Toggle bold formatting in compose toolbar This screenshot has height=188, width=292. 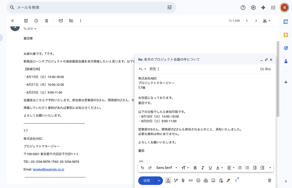tap(195, 168)
